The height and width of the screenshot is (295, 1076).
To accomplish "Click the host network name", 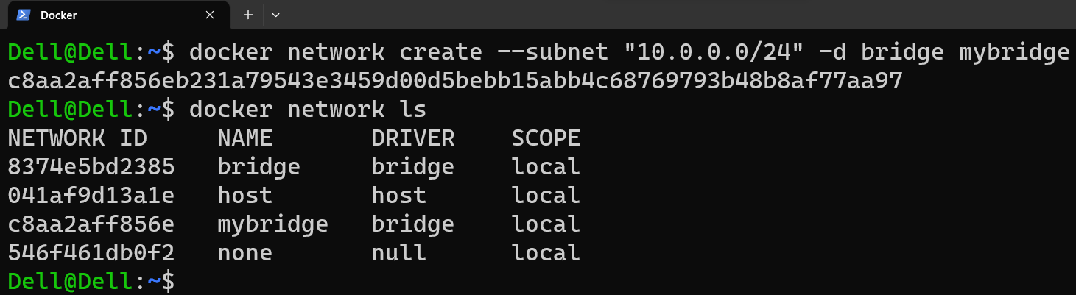I will [245, 196].
